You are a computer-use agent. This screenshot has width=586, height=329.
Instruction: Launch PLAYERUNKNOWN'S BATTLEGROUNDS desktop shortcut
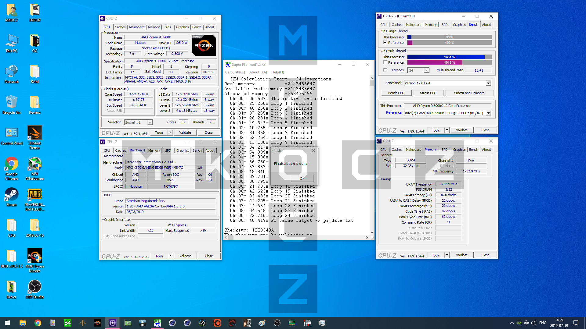click(x=35, y=200)
